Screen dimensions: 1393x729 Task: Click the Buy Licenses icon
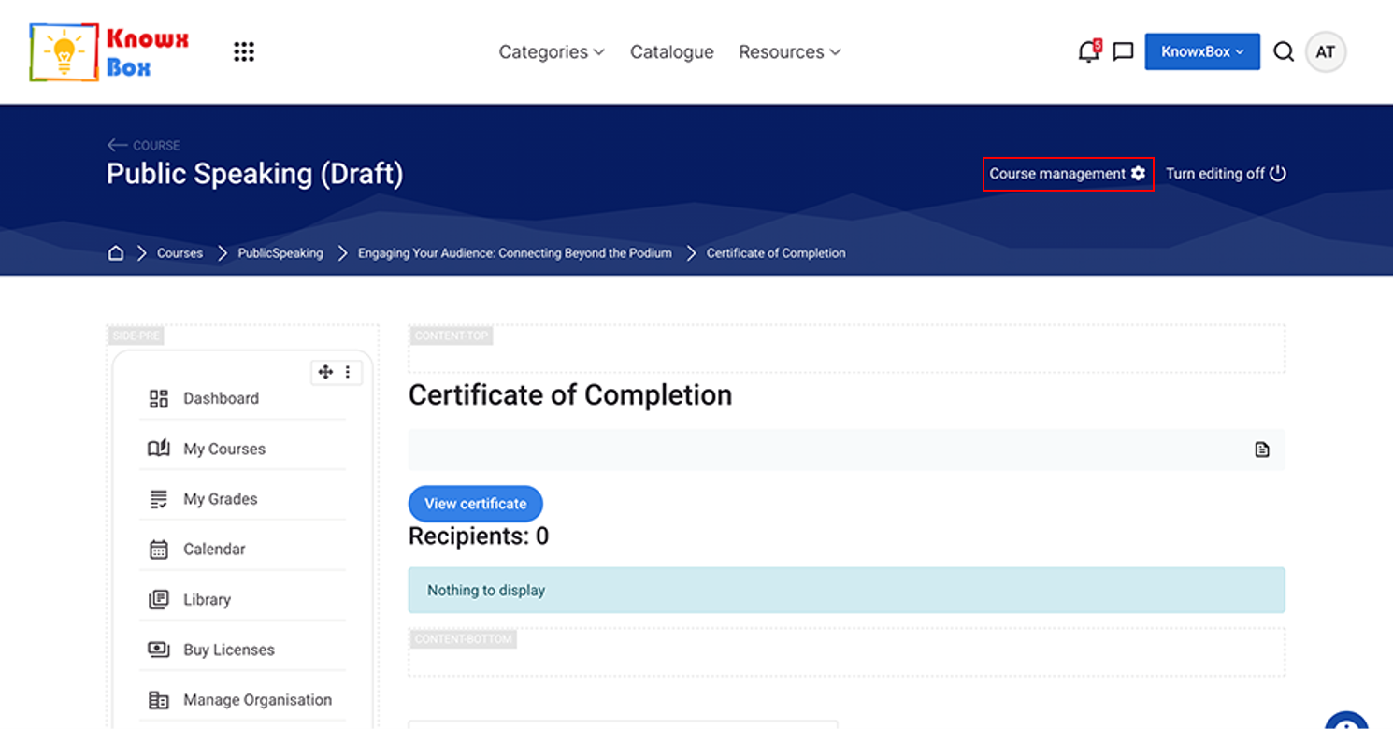159,650
